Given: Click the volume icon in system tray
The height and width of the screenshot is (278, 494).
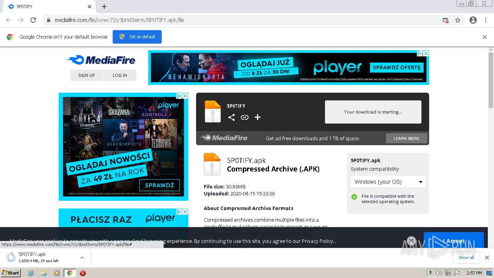Looking at the screenshot, I should [x=439, y=273].
